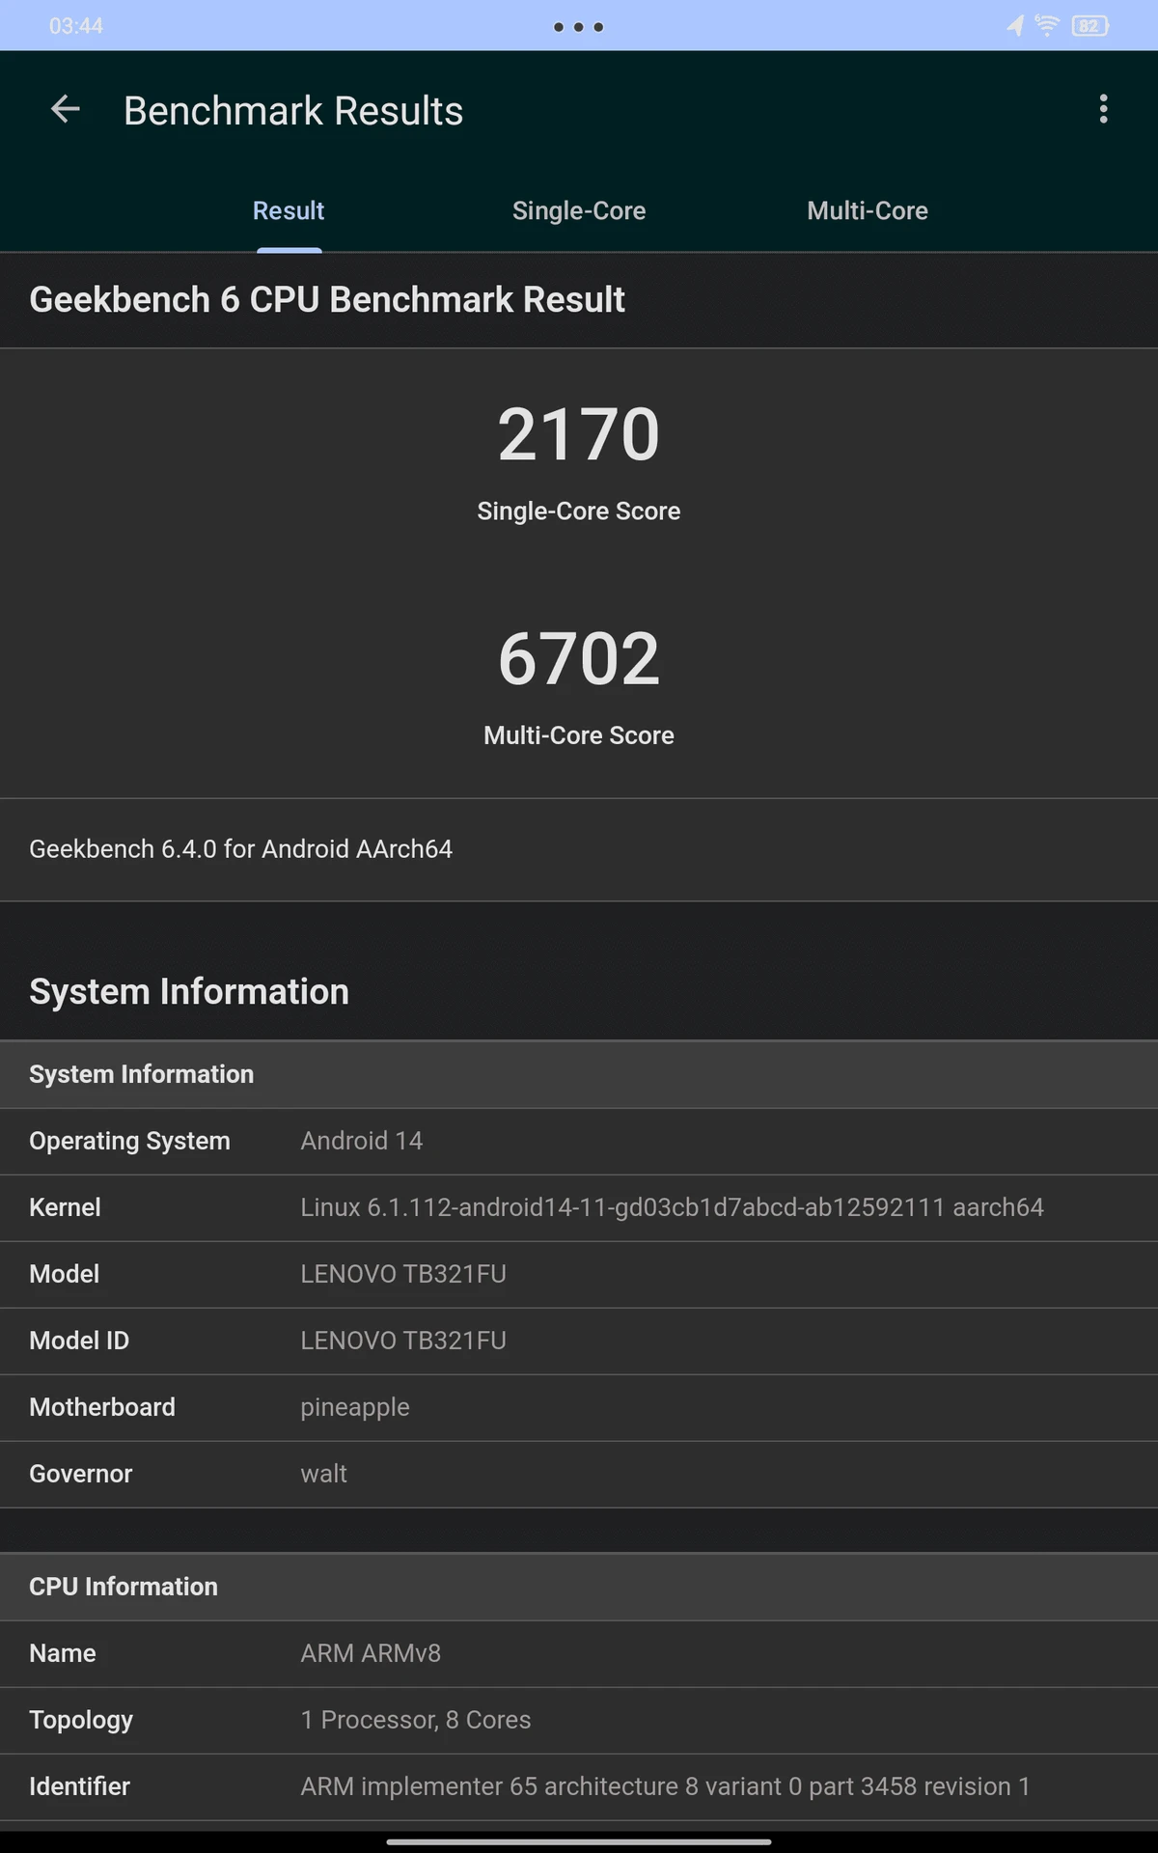Tap the single-core score 2170
This screenshot has height=1853, width=1158.
click(x=579, y=434)
